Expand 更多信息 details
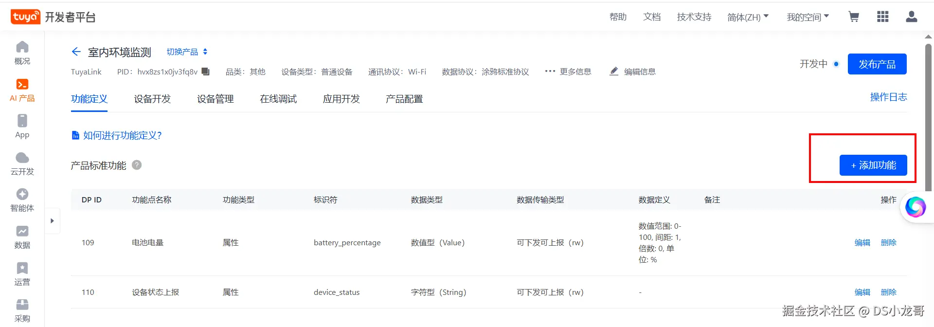Screen dimensions: 934x327 [x=568, y=72]
